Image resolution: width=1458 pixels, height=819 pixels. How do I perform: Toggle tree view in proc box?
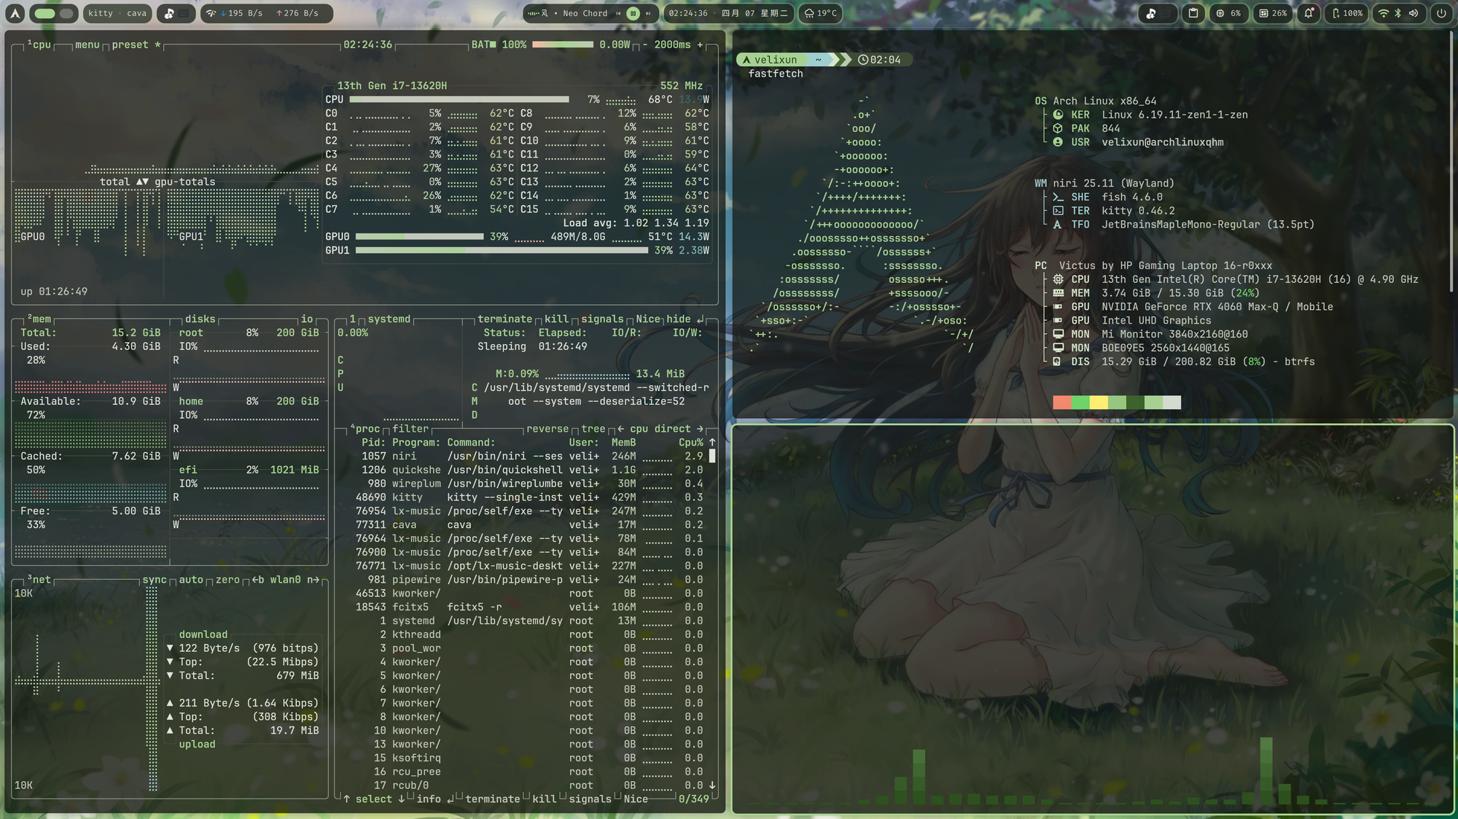[x=593, y=429]
